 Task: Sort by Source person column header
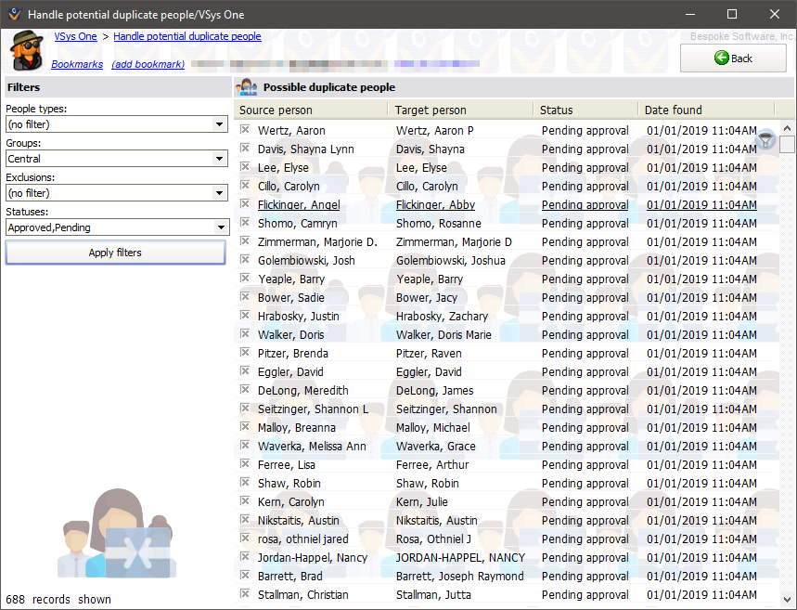[x=311, y=110]
